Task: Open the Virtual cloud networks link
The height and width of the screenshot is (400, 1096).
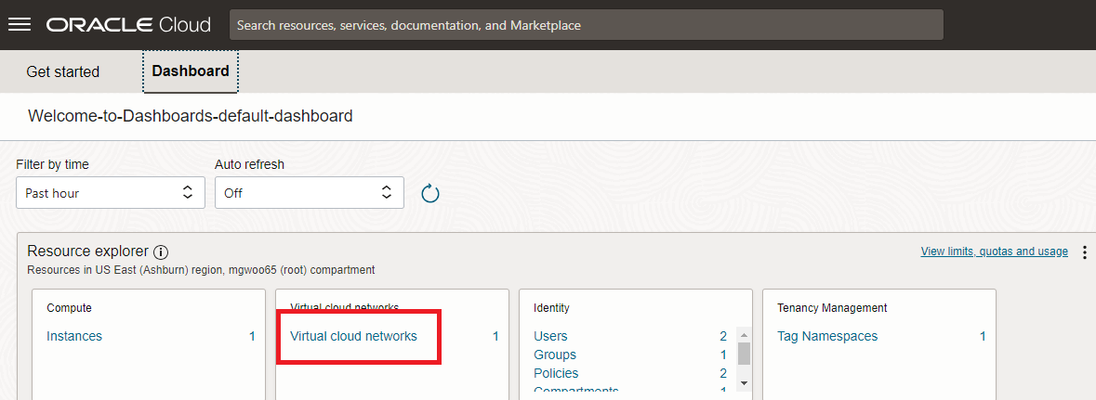Action: click(353, 336)
